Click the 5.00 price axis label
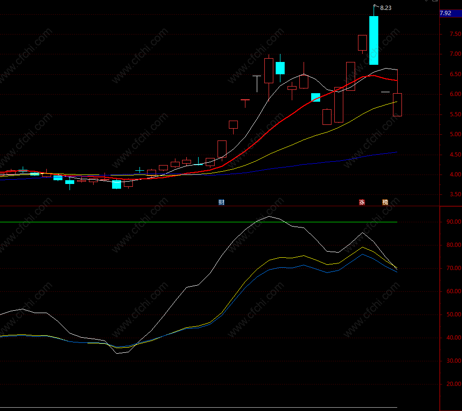 click(x=455, y=134)
